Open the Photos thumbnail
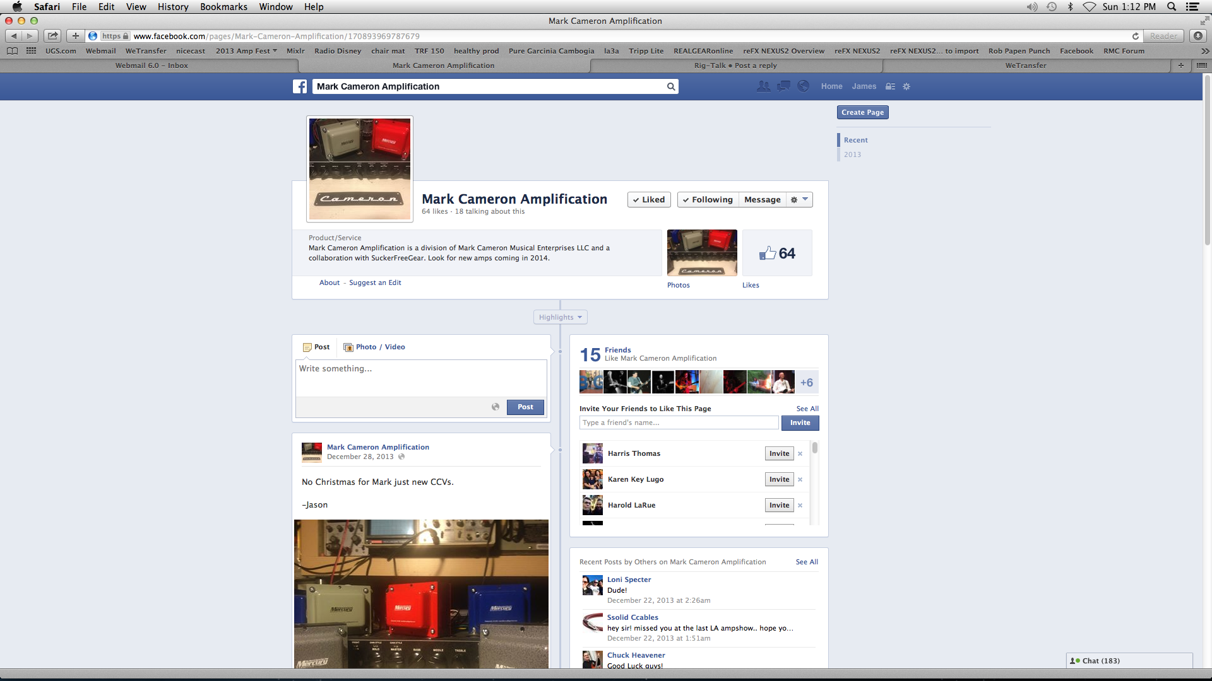 (702, 253)
